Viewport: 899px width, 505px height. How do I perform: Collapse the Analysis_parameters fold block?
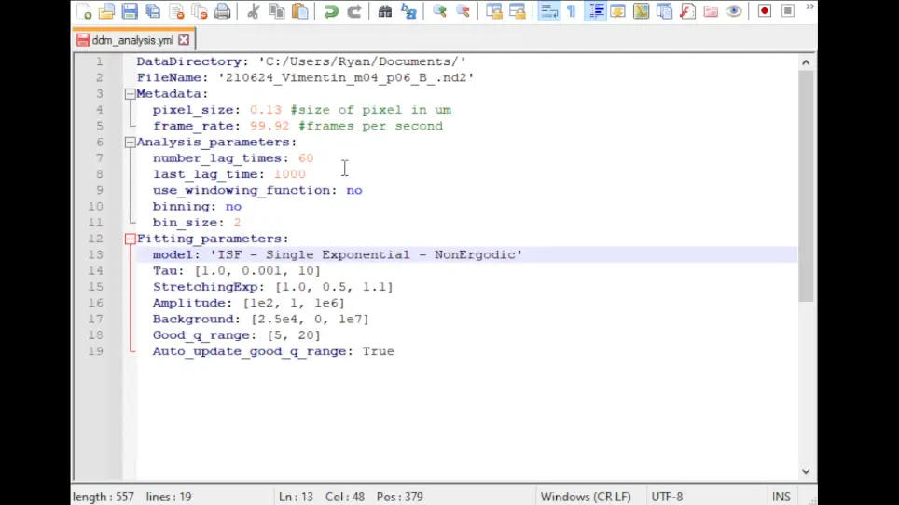click(131, 142)
